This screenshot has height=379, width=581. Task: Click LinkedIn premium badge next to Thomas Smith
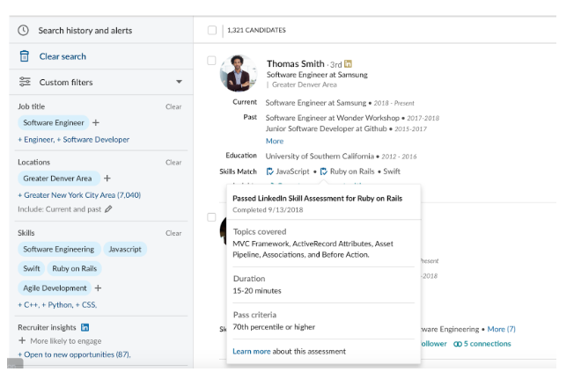click(348, 63)
